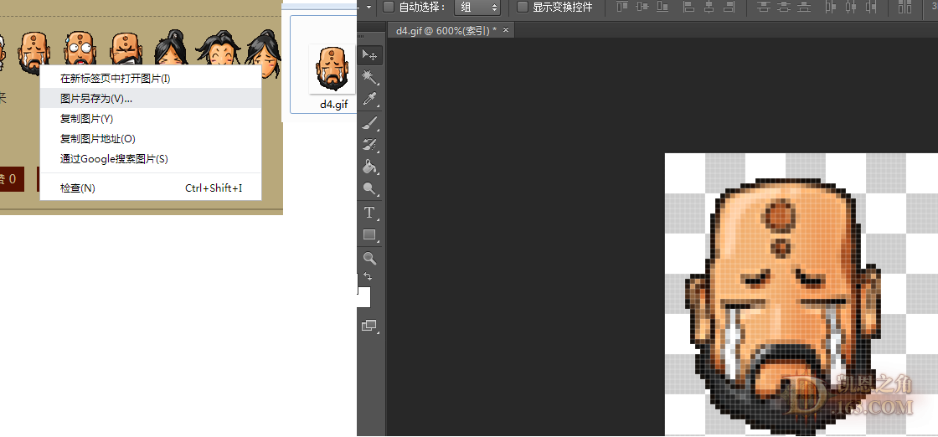Align horizontal centers in options bar
Image resolution: width=938 pixels, height=437 pixels.
point(709,8)
